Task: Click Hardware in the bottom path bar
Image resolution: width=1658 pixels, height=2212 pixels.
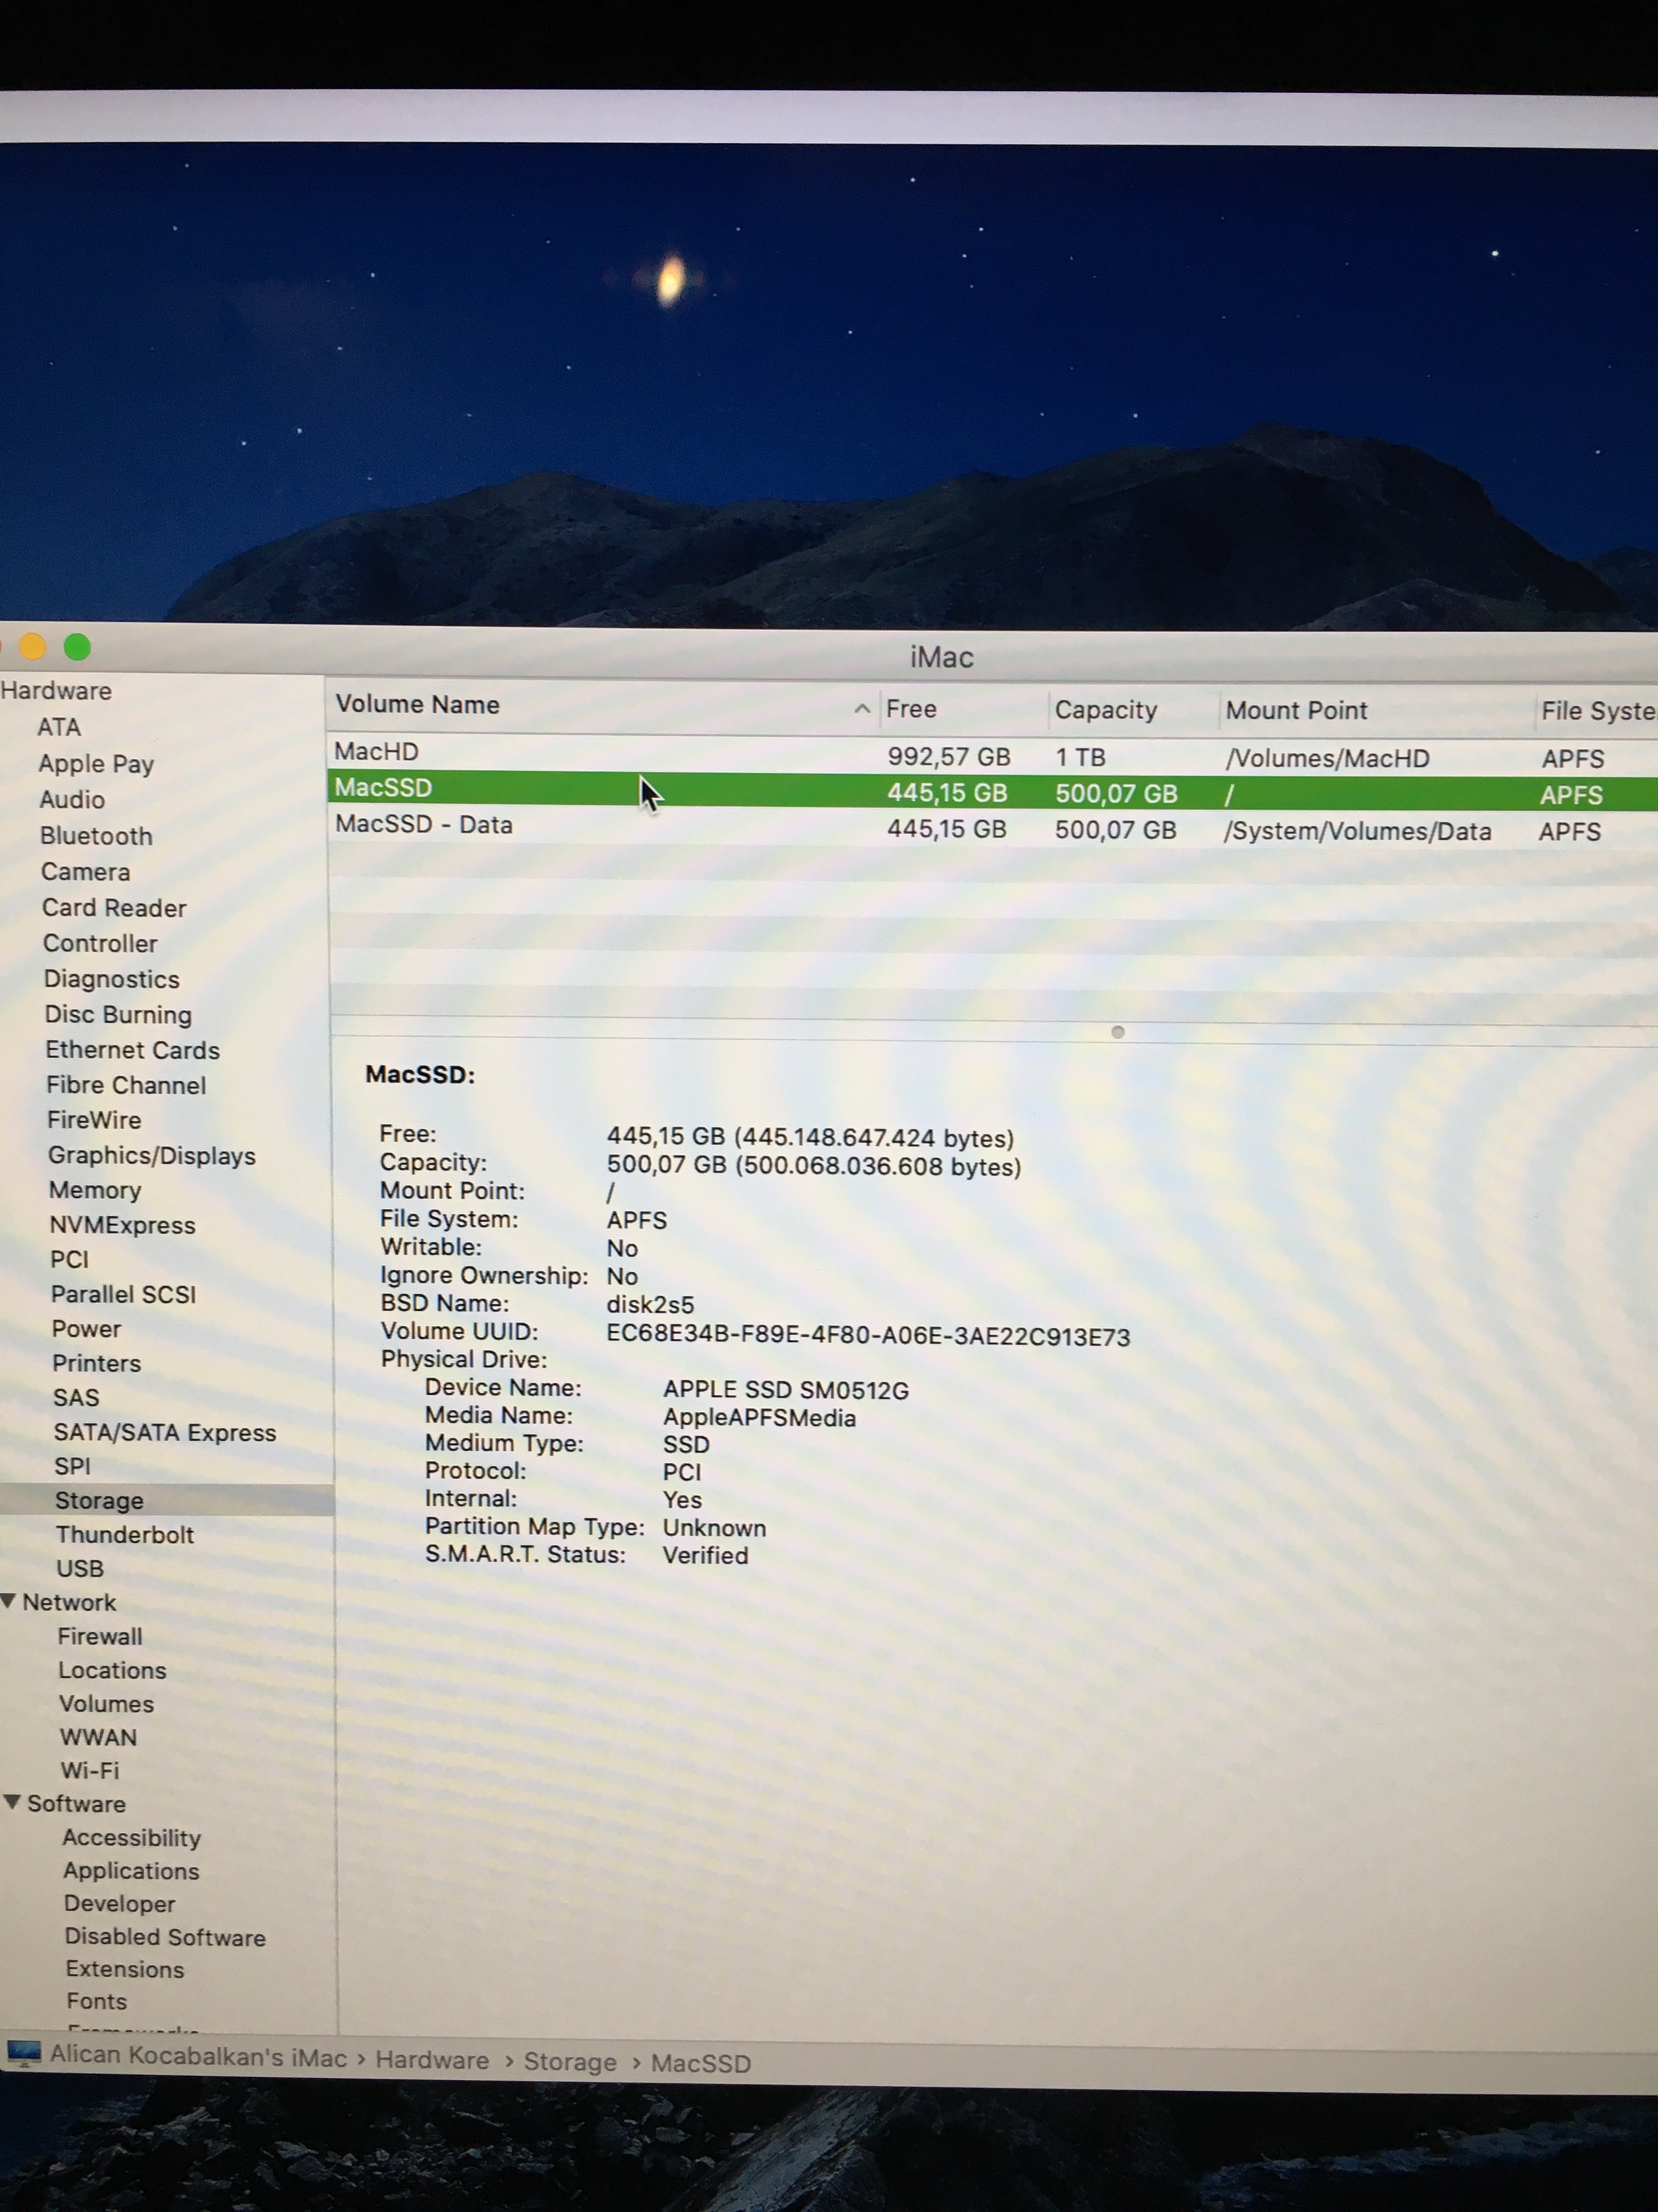Action: click(431, 2060)
